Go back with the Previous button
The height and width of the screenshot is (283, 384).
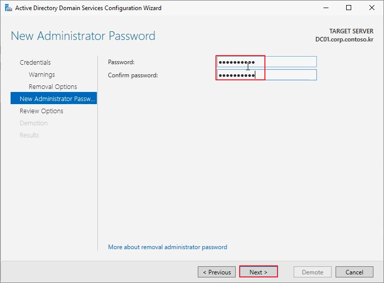point(217,272)
